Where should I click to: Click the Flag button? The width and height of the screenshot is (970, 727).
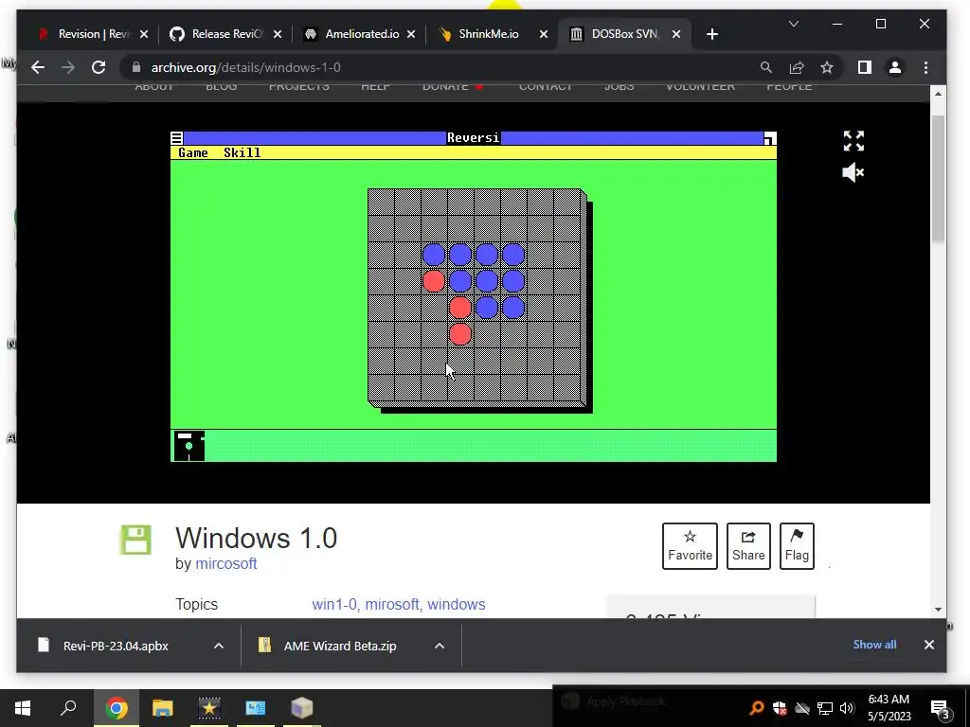click(797, 546)
